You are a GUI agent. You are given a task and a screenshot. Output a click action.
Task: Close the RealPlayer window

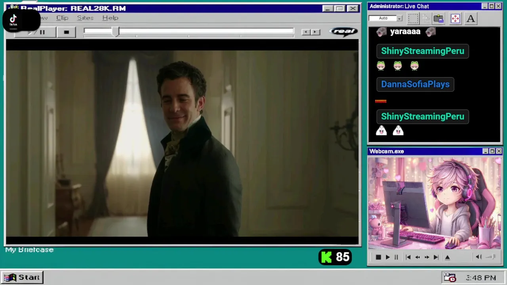click(x=353, y=8)
